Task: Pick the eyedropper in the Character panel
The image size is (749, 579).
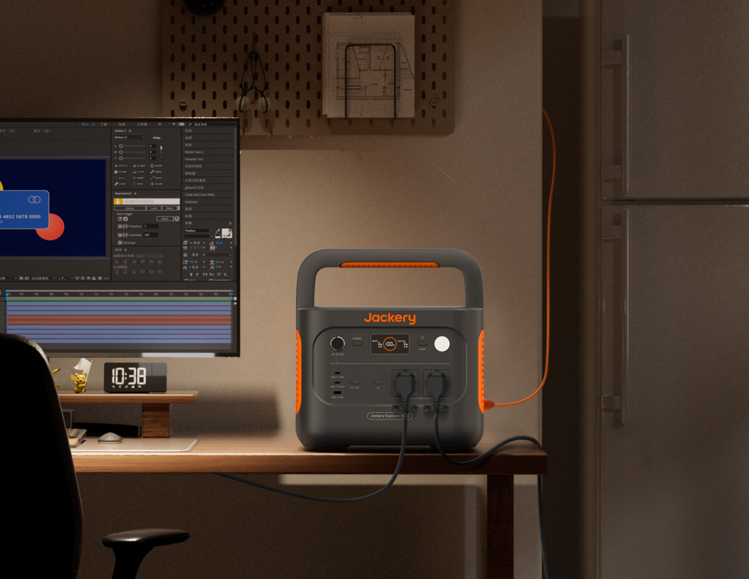Action: 218,231
